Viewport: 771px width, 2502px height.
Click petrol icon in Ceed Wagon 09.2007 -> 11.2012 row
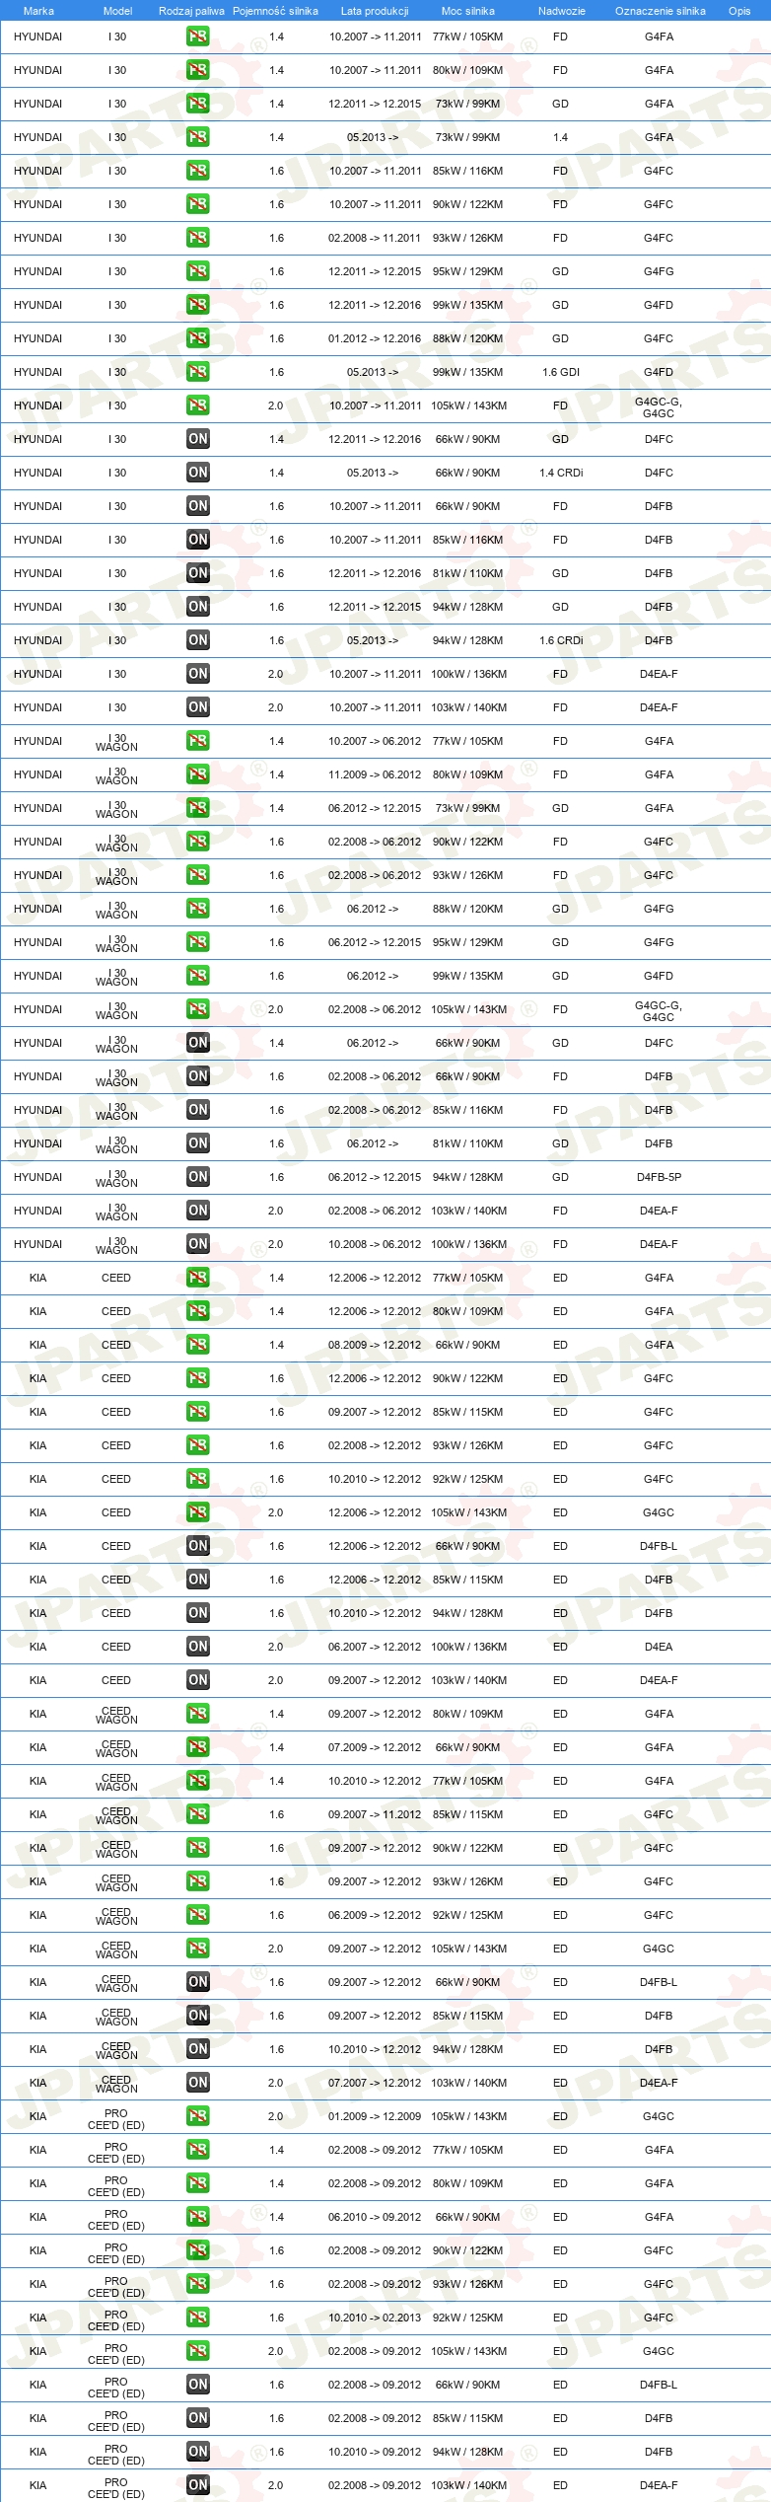[197, 1814]
